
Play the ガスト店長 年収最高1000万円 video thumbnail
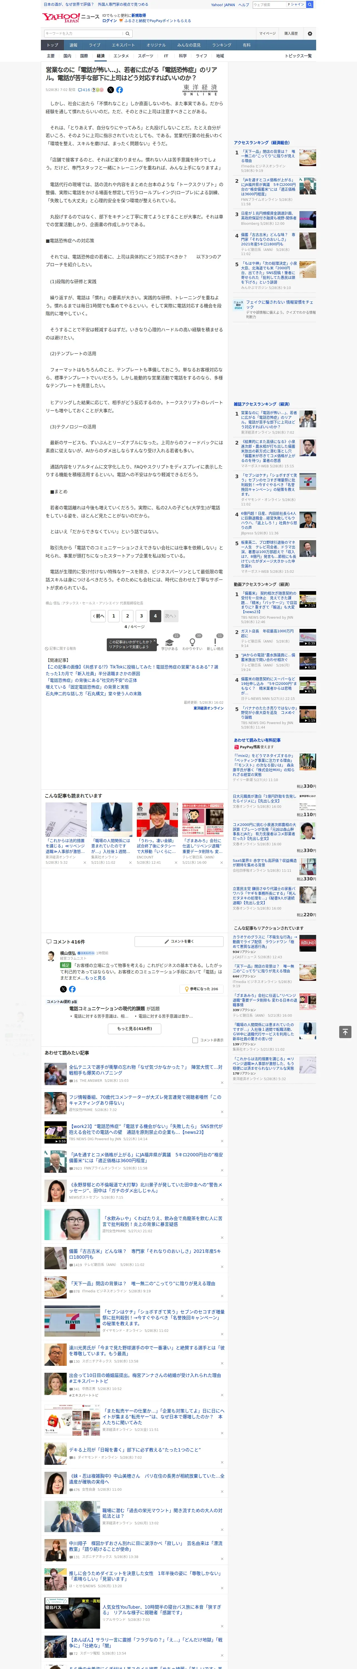308,638
